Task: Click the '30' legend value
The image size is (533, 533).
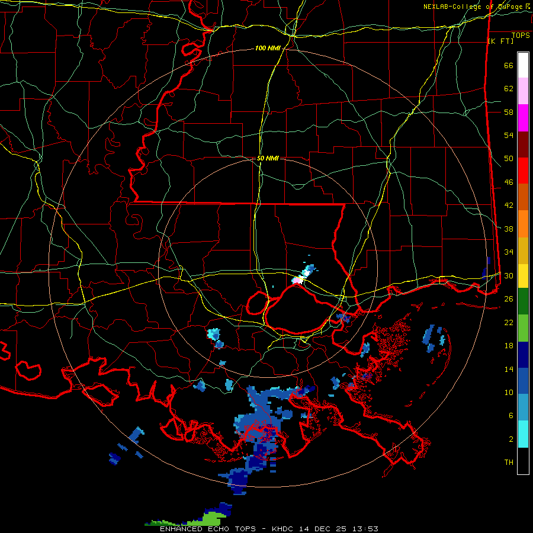Action: [x=509, y=275]
